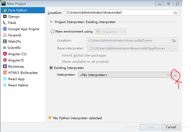Click the lightning warning icon
The width and height of the screenshot is (191, 132).
[x=50, y=118]
